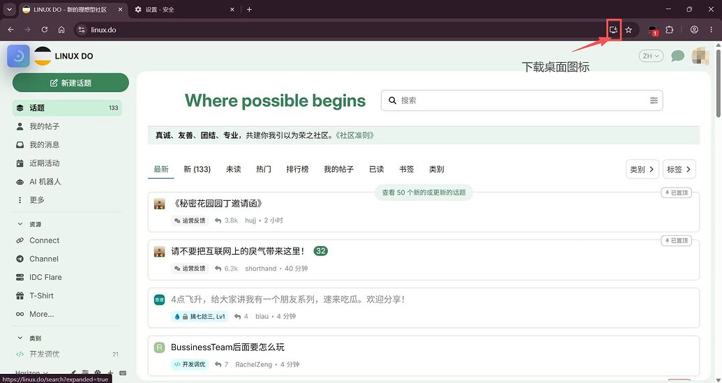Go to the browser home page icon
Viewport: 722px width, 383px height.
(61, 30)
